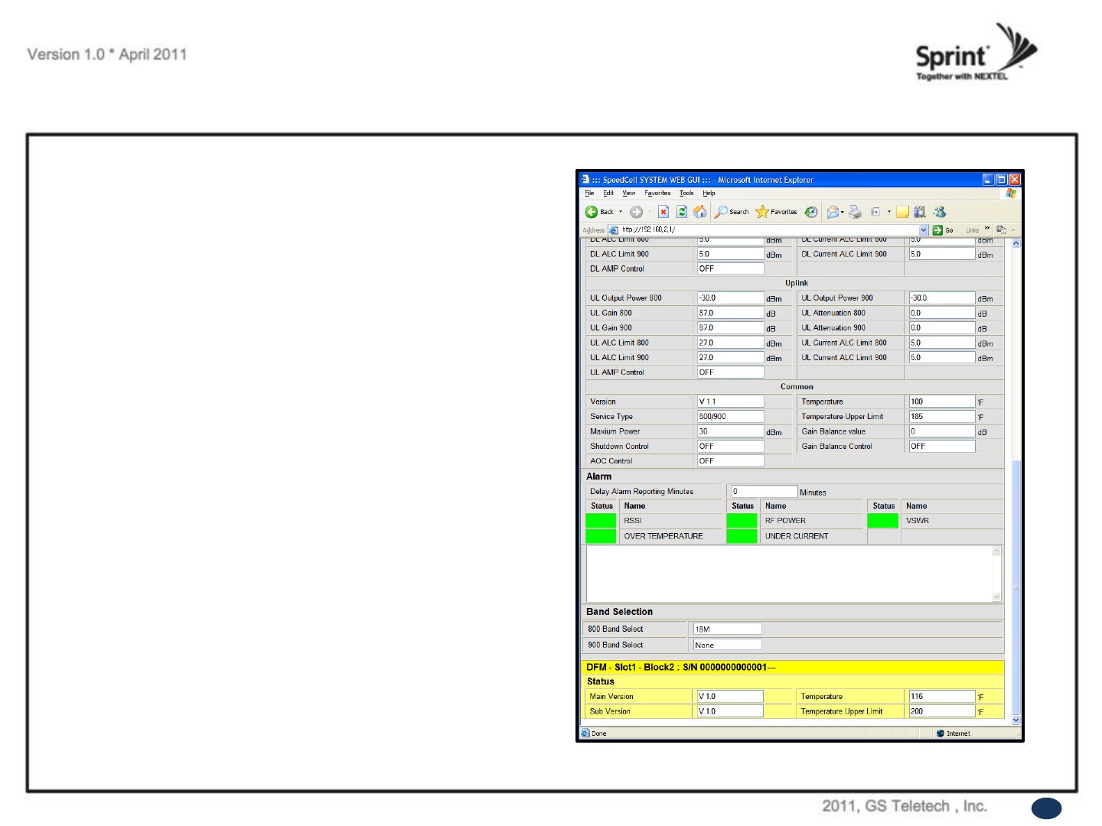Go back with the Back arrow icon
This screenshot has height=826, width=1102.
[x=592, y=212]
